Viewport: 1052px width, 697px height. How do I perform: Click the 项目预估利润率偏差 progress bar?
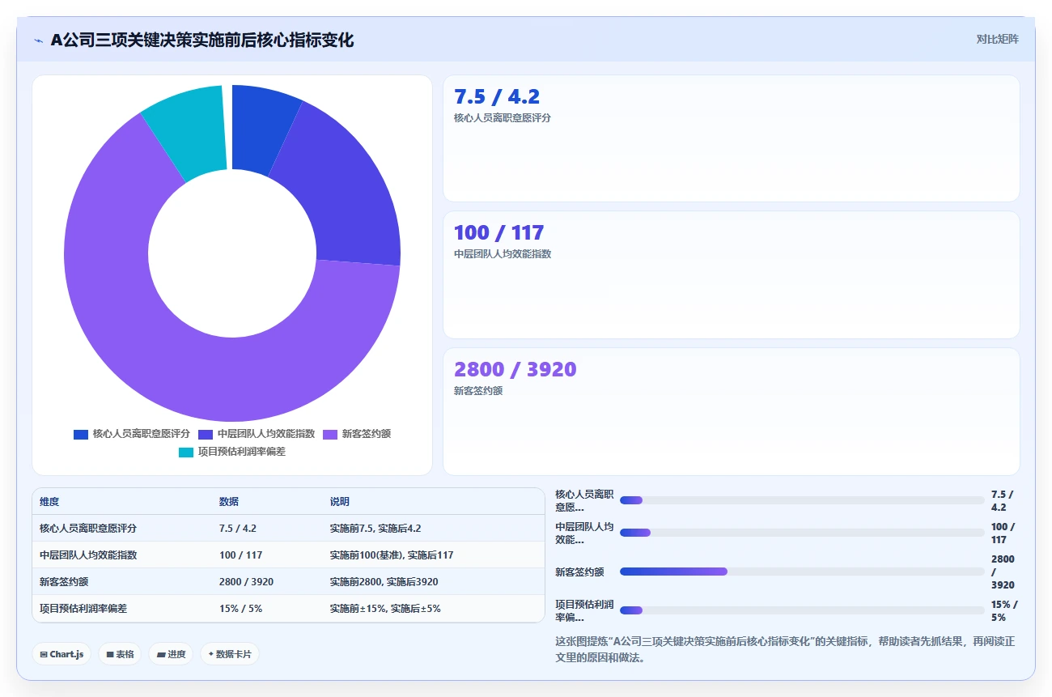[802, 610]
